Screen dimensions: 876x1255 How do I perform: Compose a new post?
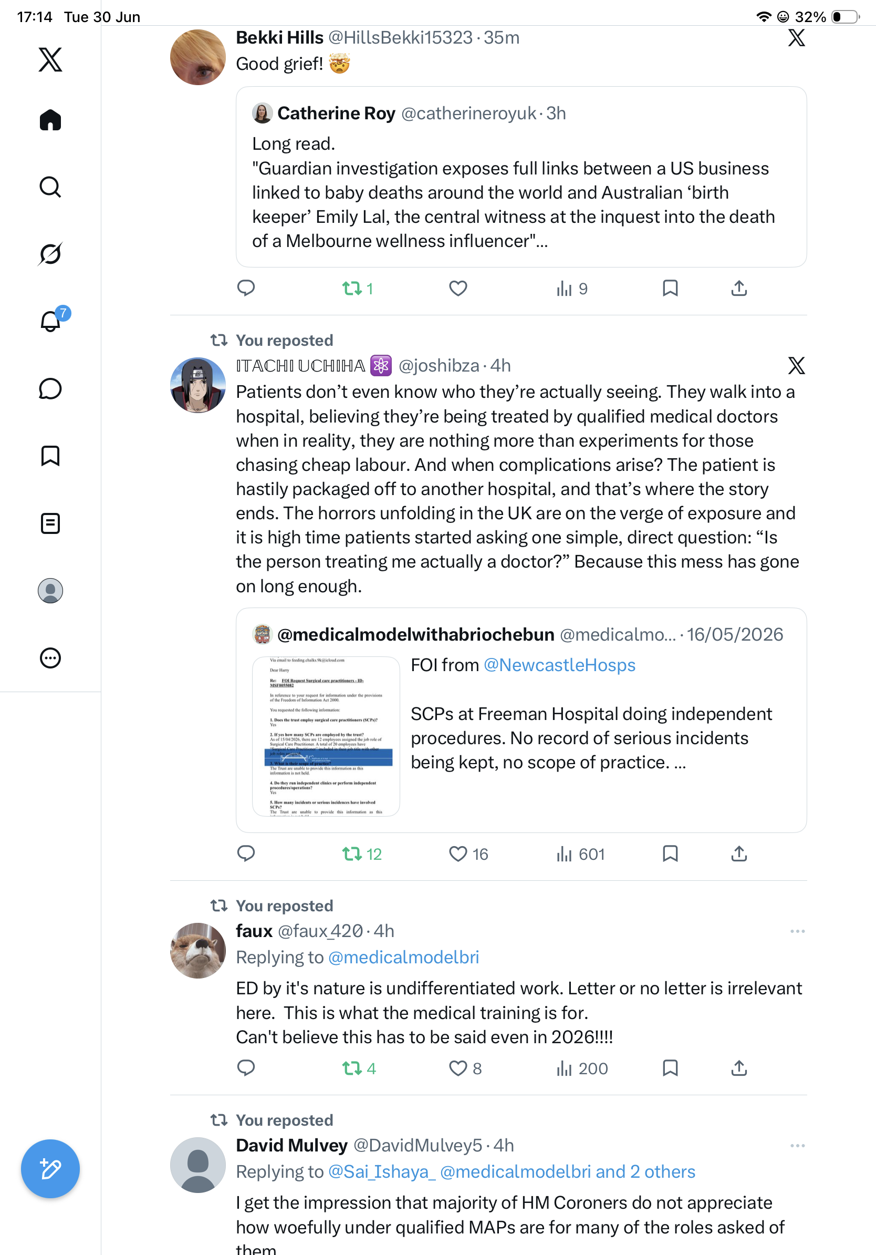coord(50,1169)
